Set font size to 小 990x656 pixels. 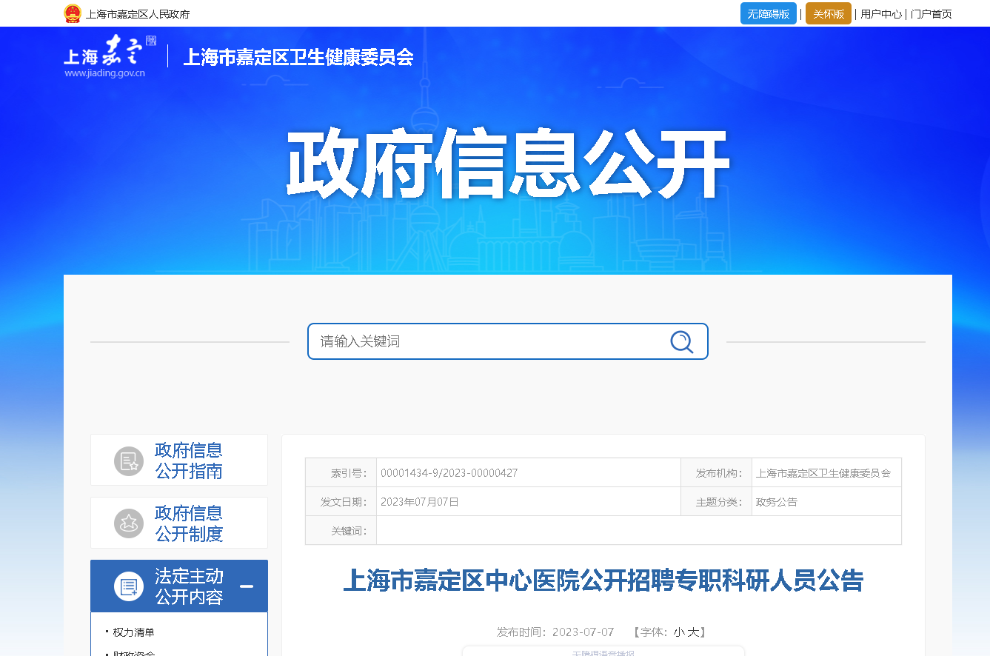[678, 632]
